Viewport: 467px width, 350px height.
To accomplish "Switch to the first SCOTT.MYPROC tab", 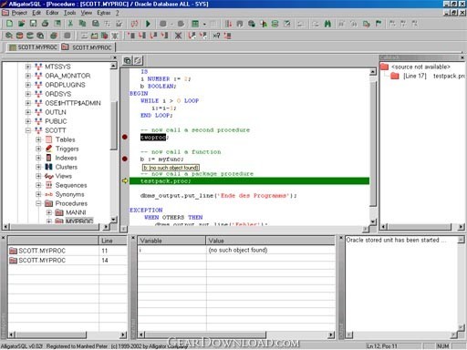I will 33,47.
